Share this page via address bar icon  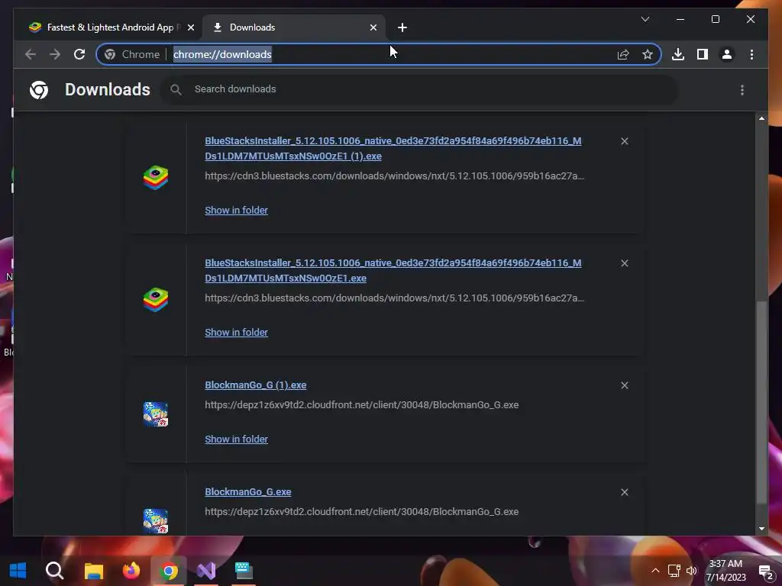623,54
